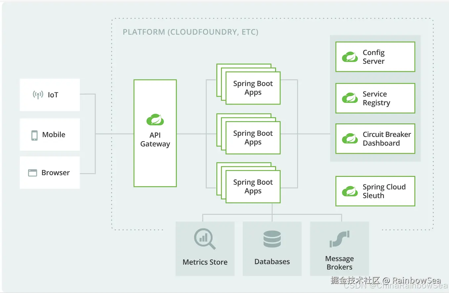Select the "Metrics Store" caption

click(205, 262)
